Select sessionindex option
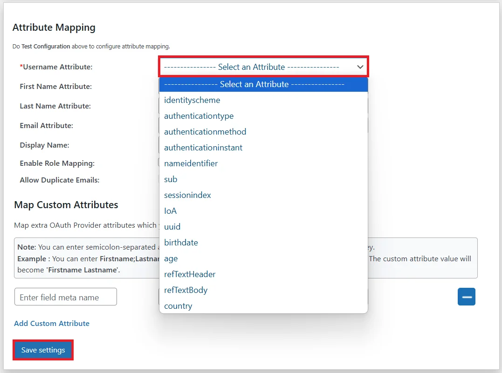Screen dimensions: 502x373 tap(263, 195)
